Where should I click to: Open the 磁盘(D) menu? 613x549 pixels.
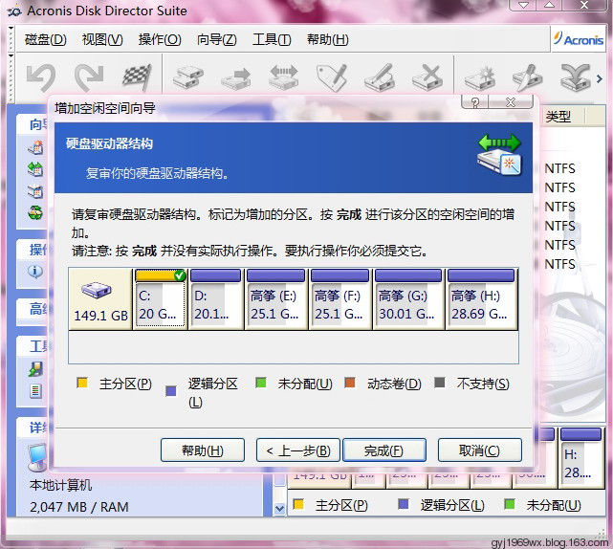click(45, 39)
